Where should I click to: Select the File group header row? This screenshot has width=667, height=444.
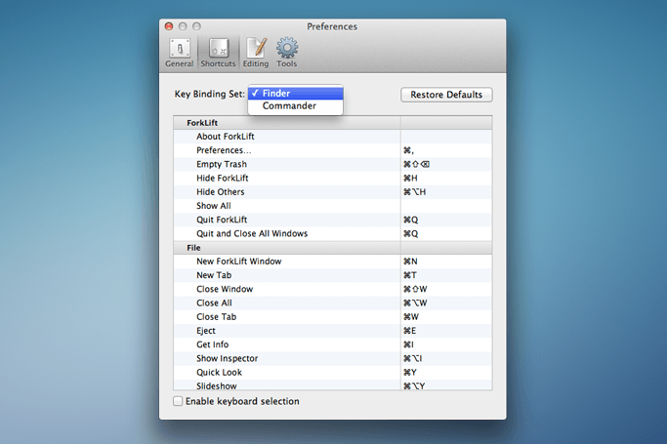333,248
